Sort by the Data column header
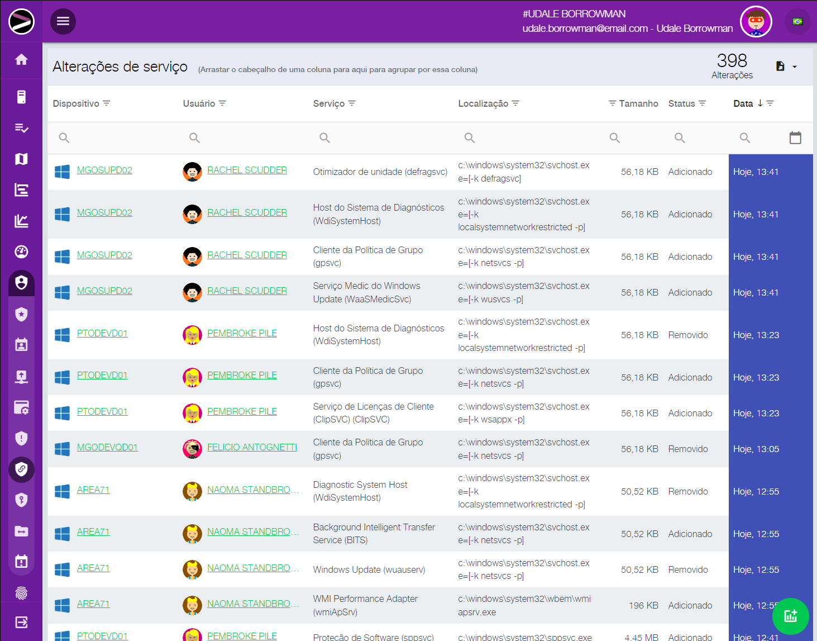 point(743,103)
